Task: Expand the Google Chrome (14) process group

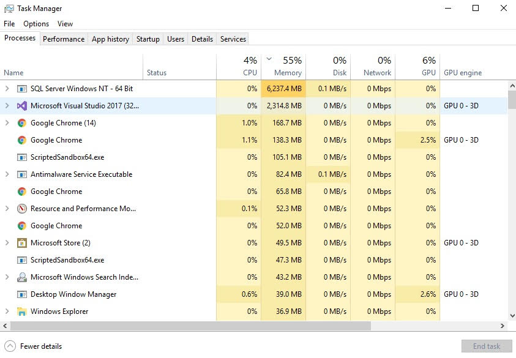Action: [7, 123]
